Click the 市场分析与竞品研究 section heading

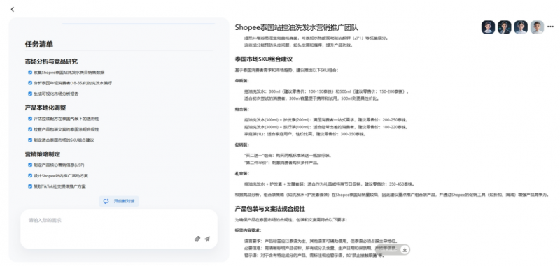tap(51, 61)
